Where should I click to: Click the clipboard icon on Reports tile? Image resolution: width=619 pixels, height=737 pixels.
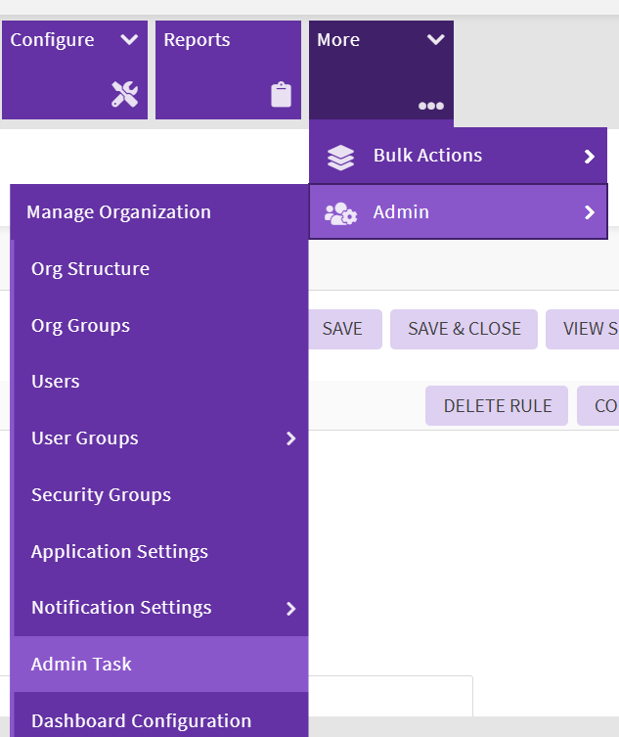pos(282,95)
